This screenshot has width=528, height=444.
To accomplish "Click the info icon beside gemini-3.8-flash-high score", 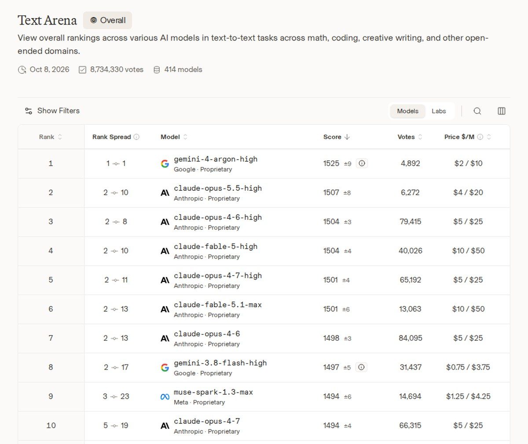I will tap(361, 367).
